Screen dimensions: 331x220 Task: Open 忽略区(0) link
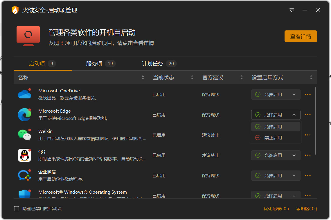tap(307, 209)
